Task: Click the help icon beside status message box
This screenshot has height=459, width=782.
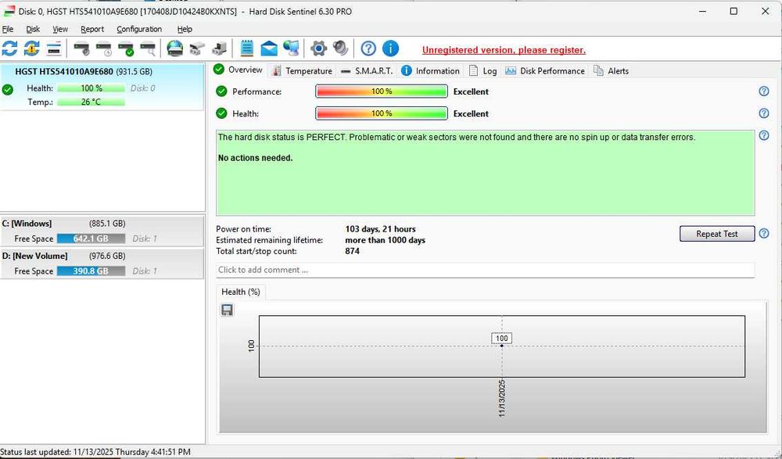Action: 764,135
